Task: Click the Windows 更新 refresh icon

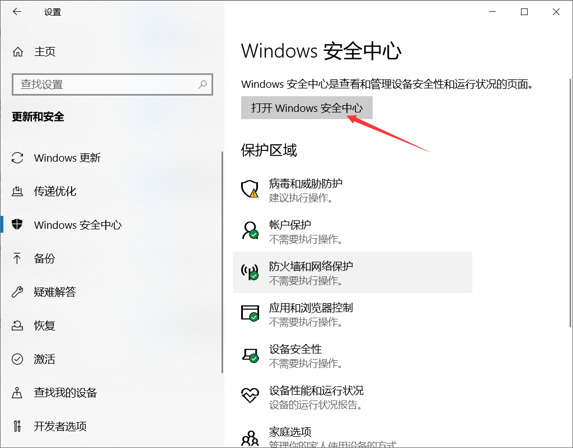Action: (x=17, y=158)
